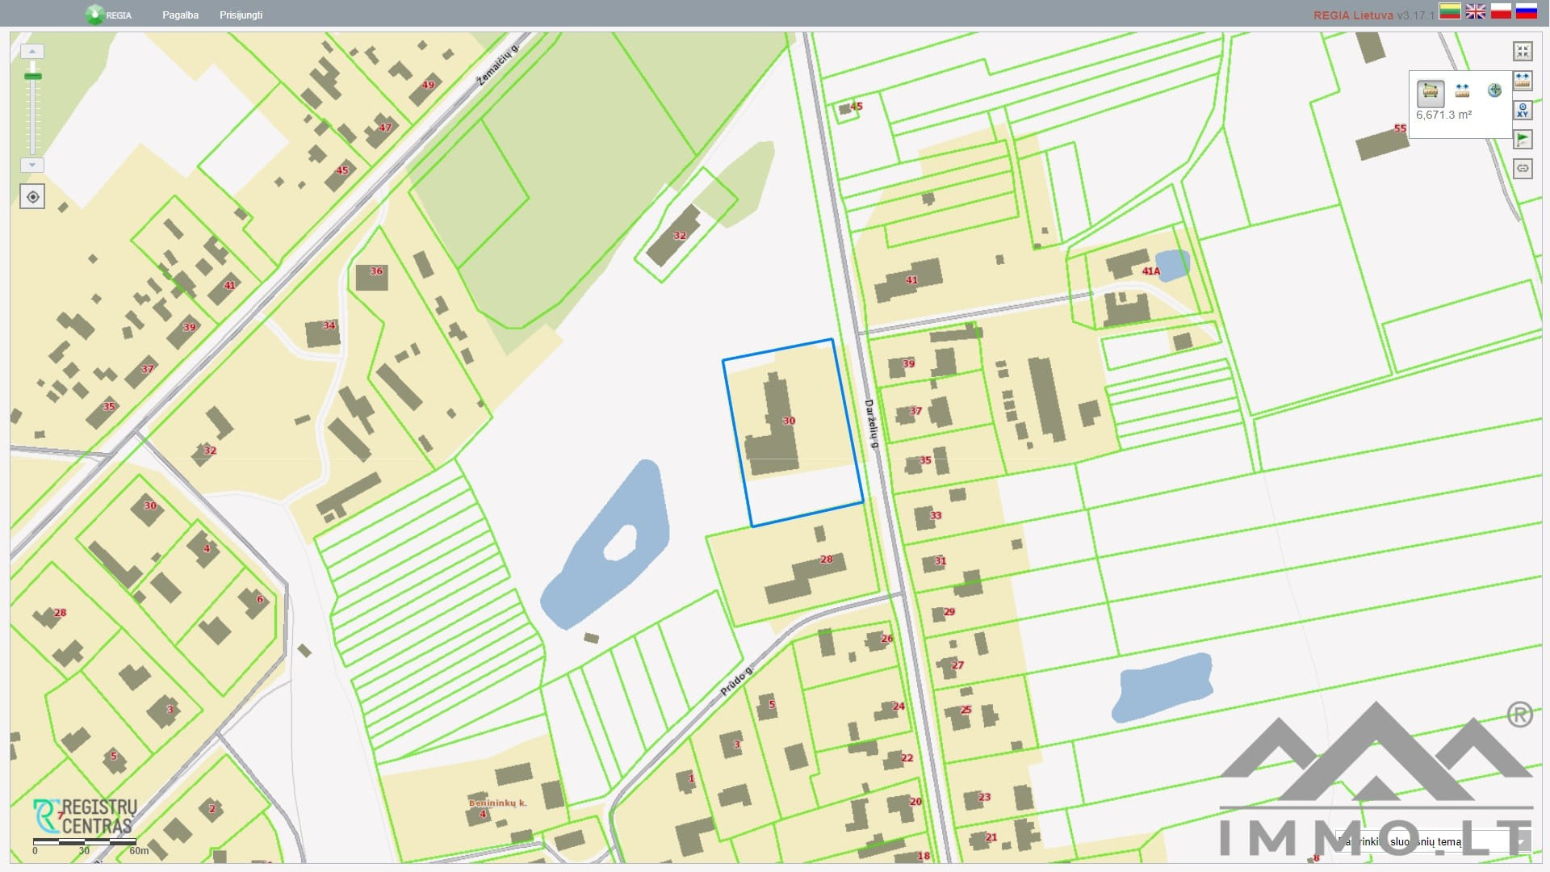Switch language to Polish flag

[1501, 11]
